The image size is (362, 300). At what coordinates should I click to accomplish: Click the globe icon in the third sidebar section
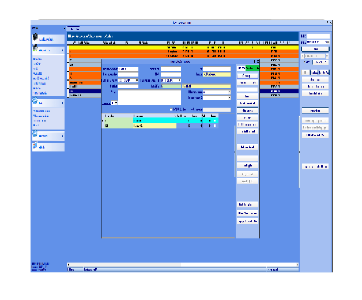tap(35, 102)
